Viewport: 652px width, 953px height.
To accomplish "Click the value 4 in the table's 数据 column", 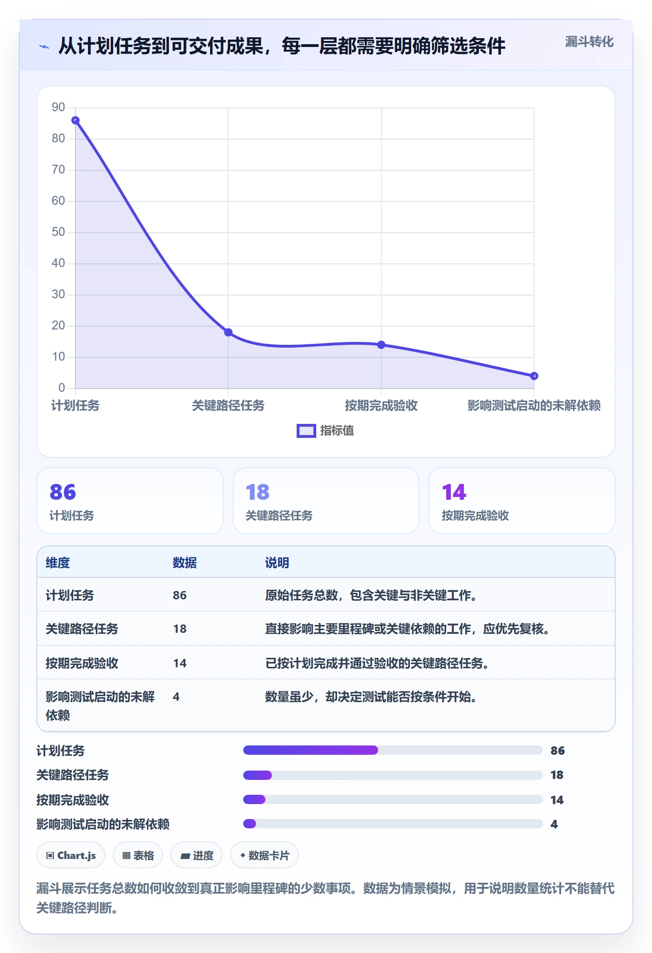I will point(176,697).
